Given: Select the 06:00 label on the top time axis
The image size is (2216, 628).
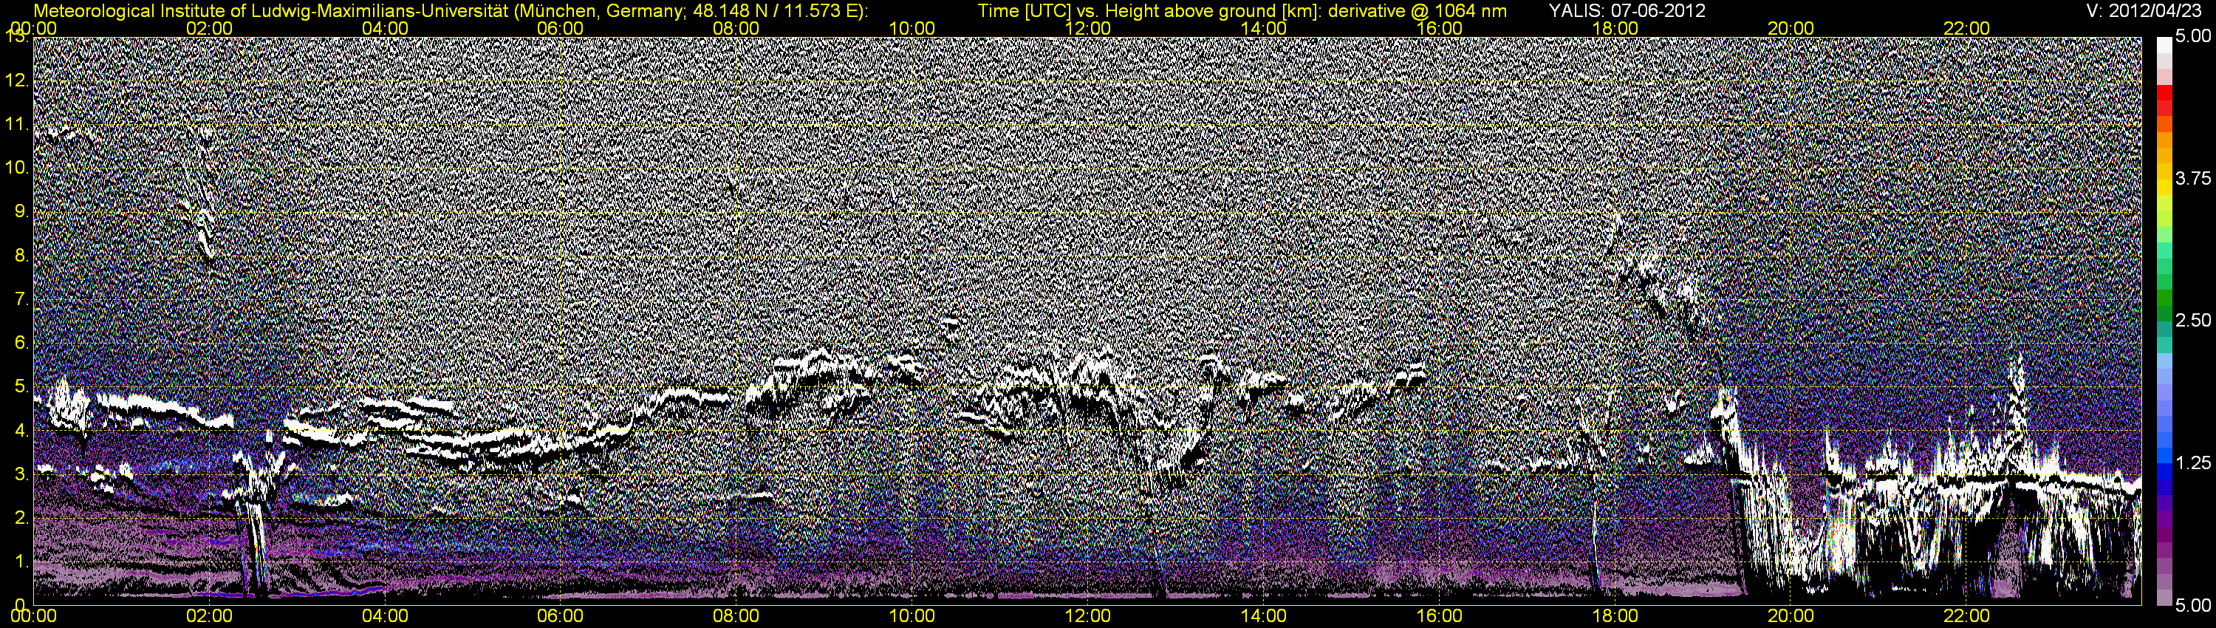Looking at the screenshot, I should click(x=560, y=28).
